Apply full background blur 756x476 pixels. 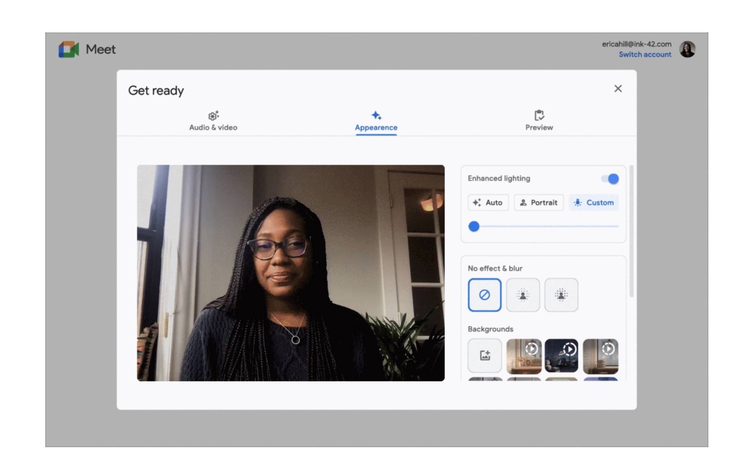click(x=561, y=295)
